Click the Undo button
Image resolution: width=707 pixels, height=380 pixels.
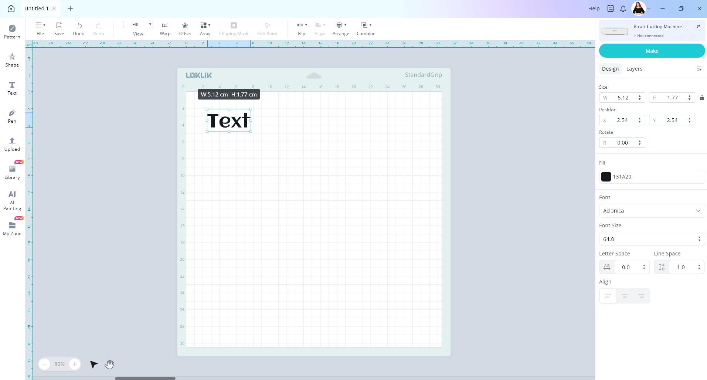click(x=79, y=28)
